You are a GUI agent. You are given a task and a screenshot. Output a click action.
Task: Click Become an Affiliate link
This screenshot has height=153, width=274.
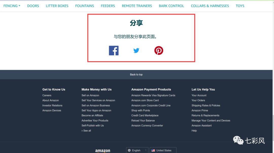[92, 115]
